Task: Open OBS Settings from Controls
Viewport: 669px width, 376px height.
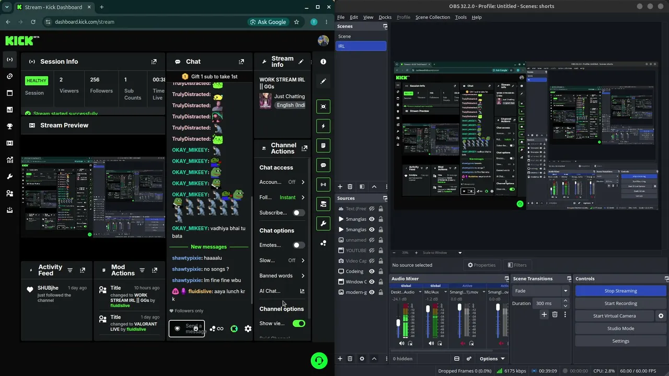Action: pyautogui.click(x=621, y=341)
